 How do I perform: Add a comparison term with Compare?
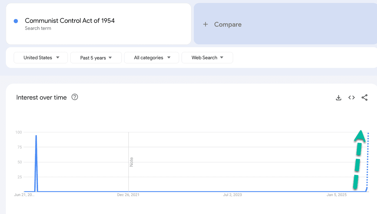click(x=223, y=25)
